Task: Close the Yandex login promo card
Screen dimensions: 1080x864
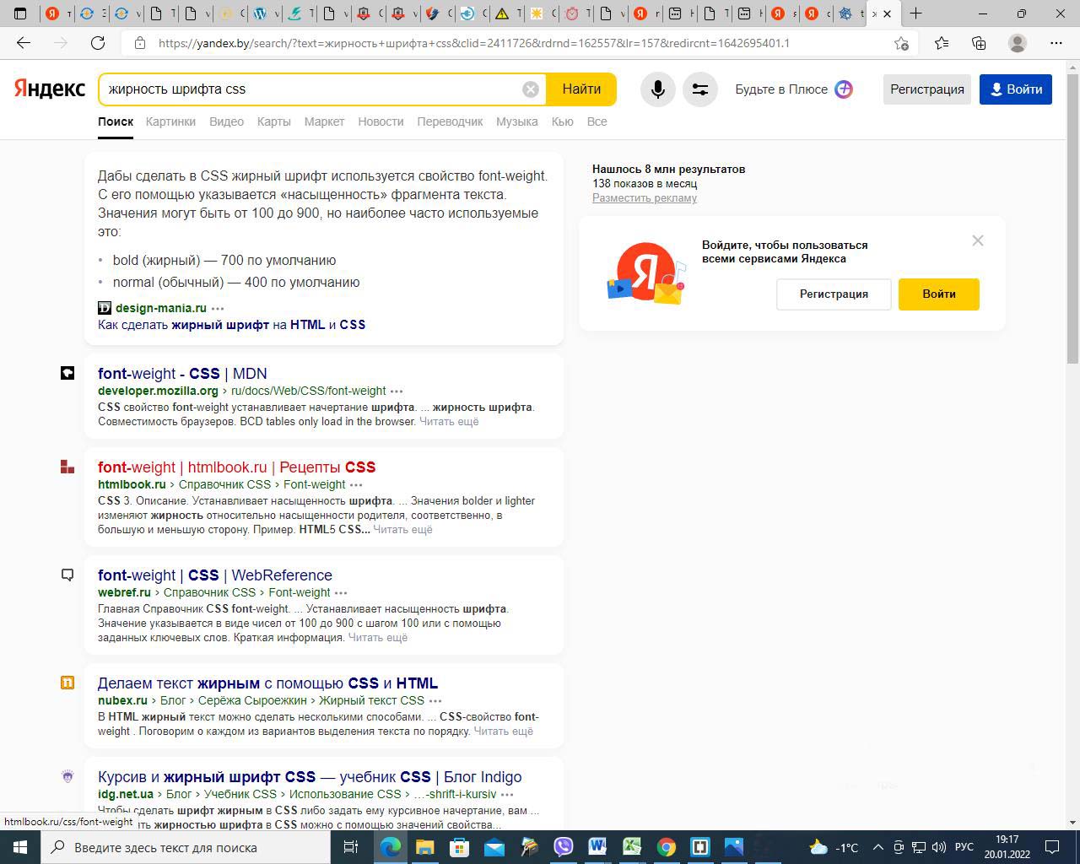Action: pyautogui.click(x=977, y=240)
